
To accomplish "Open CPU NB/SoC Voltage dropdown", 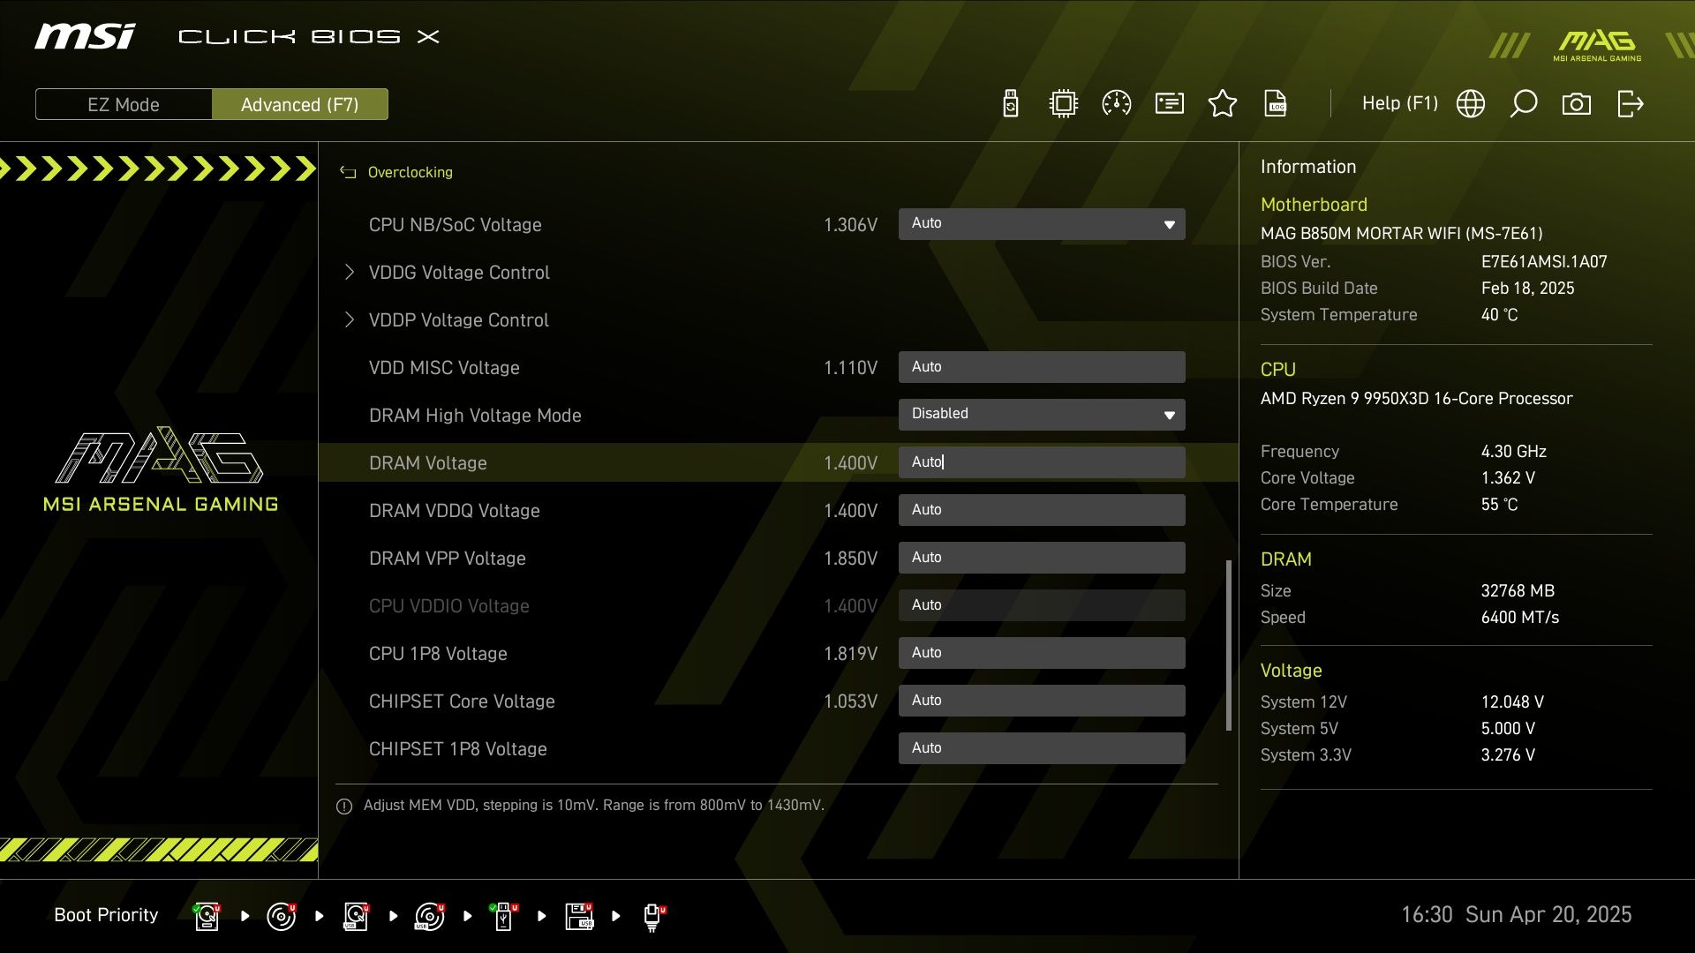I will [1042, 224].
